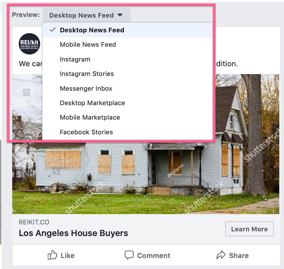Click the Learn More button
Screen dimensions: 284x269
tap(249, 229)
